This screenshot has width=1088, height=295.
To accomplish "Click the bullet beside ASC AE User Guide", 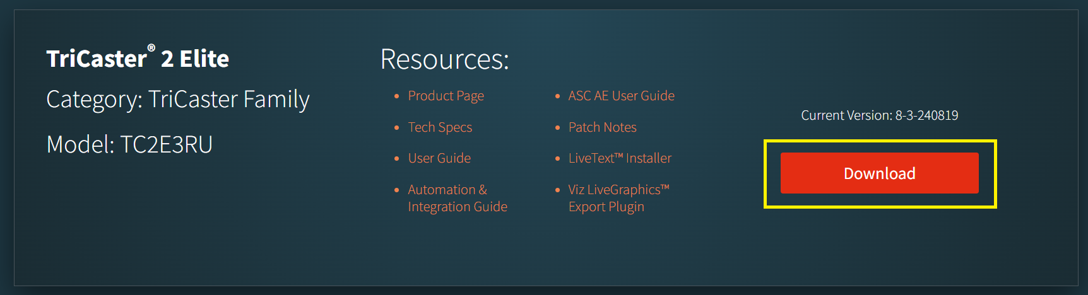I will (x=557, y=96).
